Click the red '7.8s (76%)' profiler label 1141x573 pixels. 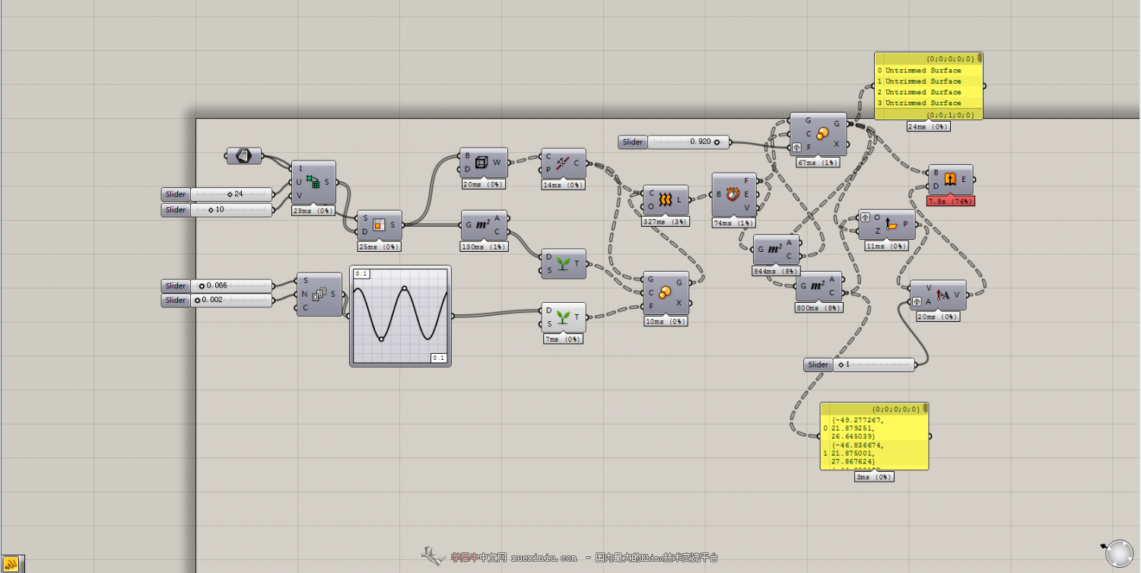(950, 202)
